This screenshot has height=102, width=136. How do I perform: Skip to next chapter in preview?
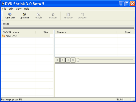click(73, 60)
